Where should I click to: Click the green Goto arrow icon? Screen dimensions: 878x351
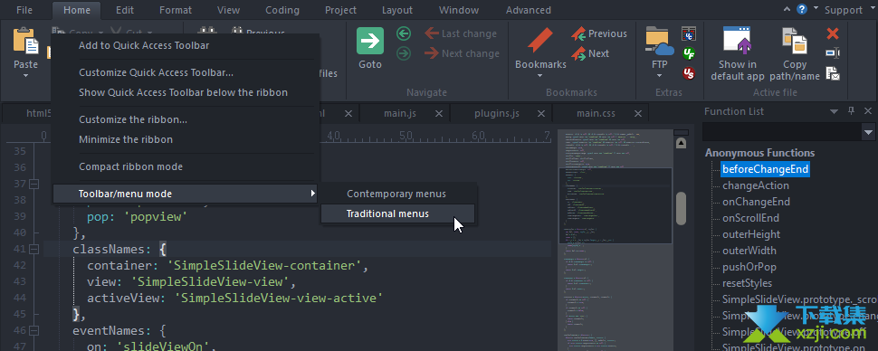pos(370,41)
